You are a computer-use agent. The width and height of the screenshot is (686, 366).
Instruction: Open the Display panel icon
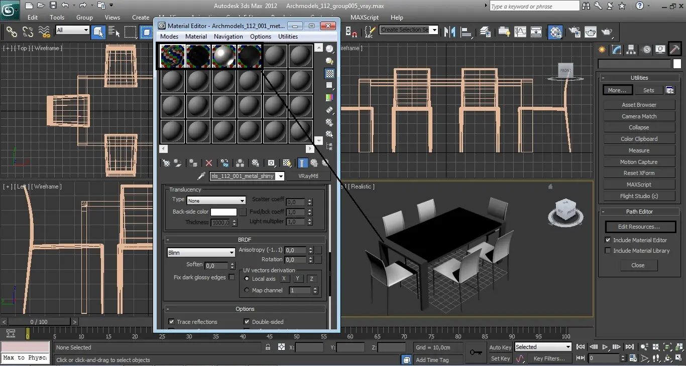[x=661, y=49]
